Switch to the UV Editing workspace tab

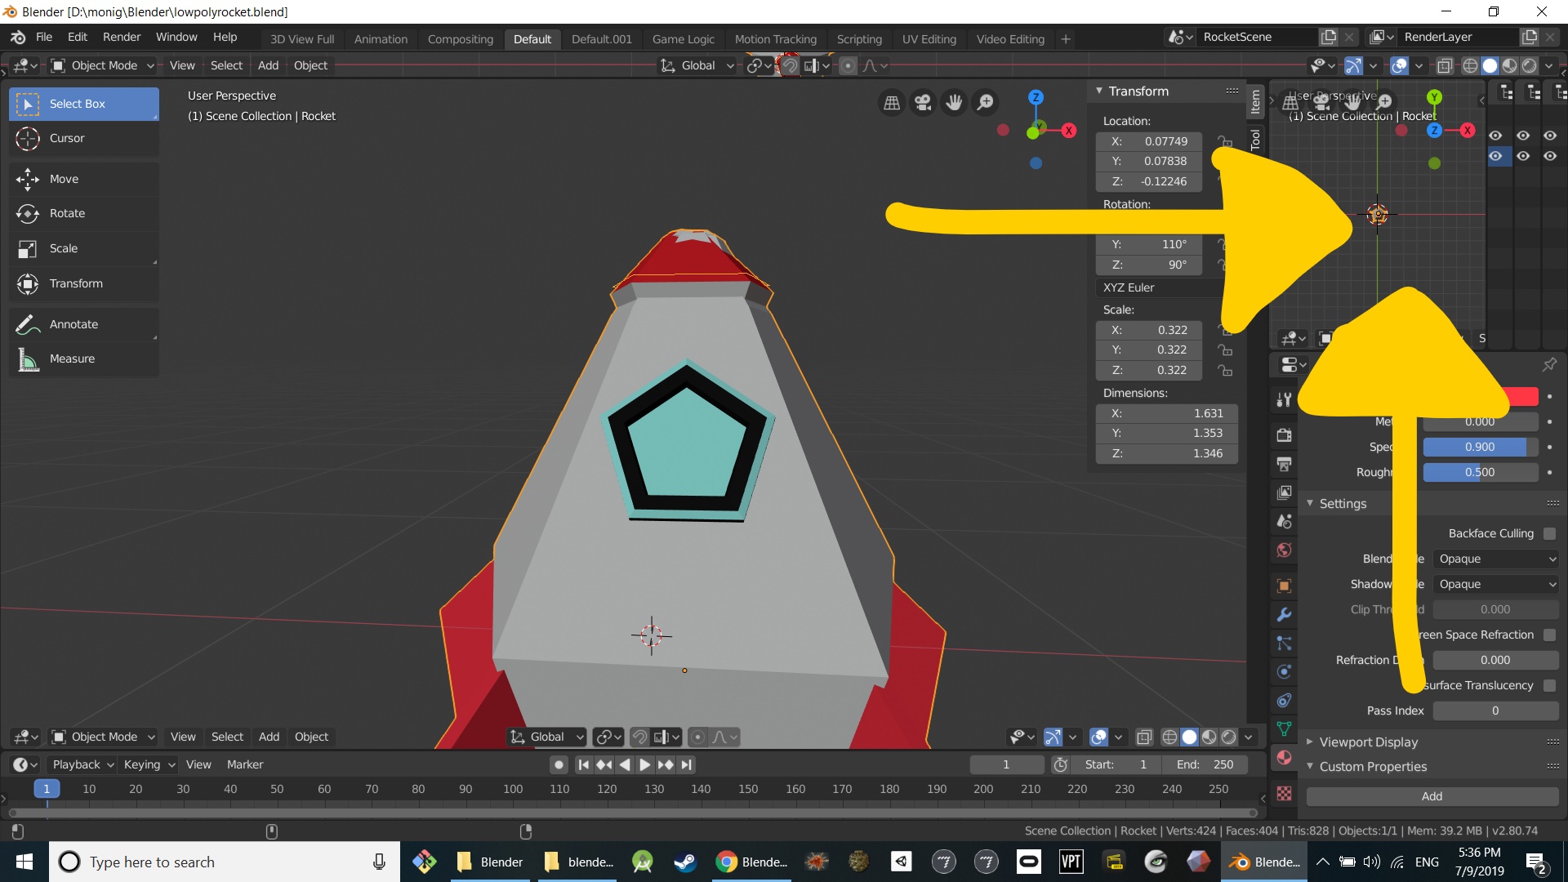click(x=929, y=38)
